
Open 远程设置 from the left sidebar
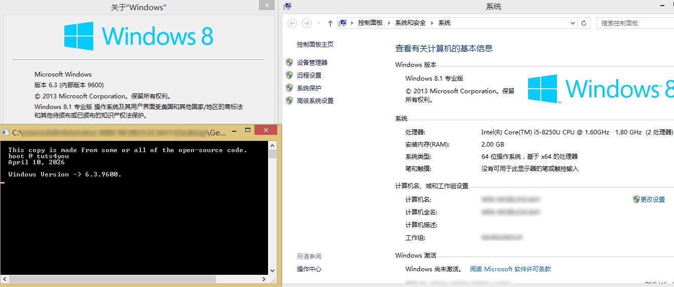pyautogui.click(x=309, y=75)
